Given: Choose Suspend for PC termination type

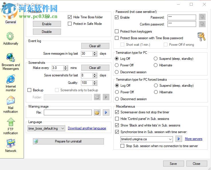Looking at the screenshot, I should (155, 58).
